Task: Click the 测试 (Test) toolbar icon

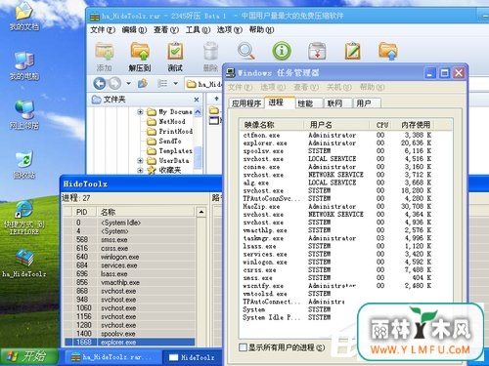Action: [175, 51]
